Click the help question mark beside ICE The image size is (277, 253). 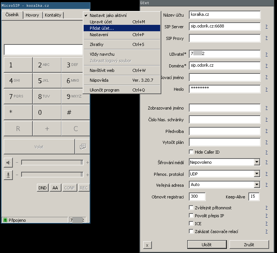coord(266,224)
